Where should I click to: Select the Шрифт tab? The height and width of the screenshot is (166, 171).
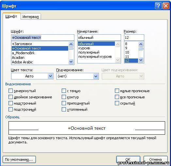(11, 16)
